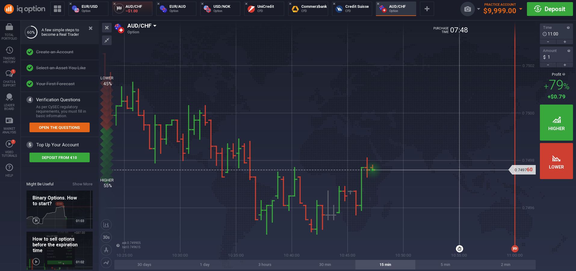The height and width of the screenshot is (271, 576).
Task: Open Help question mark icon
Action: click(x=9, y=167)
